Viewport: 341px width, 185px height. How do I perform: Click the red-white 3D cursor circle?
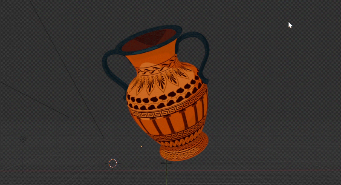click(x=113, y=163)
